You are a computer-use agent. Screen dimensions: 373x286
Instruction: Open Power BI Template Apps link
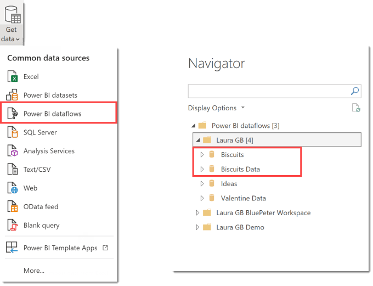(x=60, y=248)
